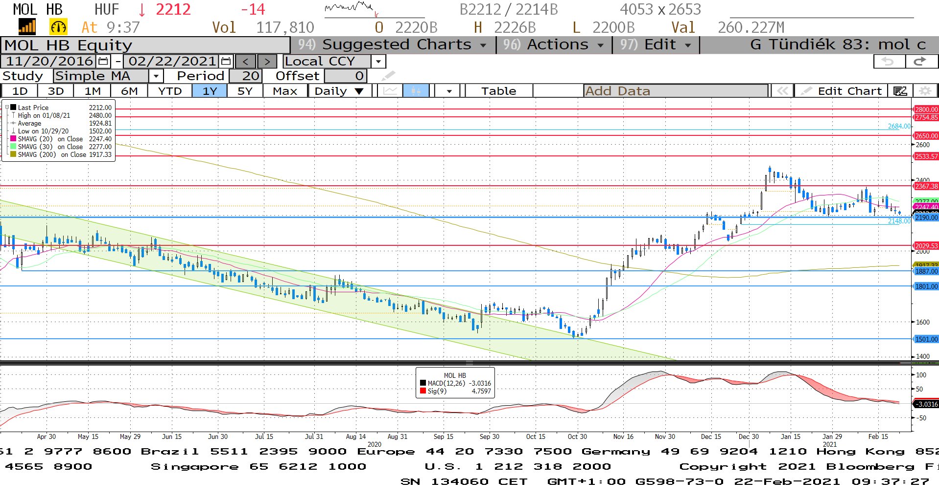Click the Table view button
The image size is (939, 501).
[498, 91]
